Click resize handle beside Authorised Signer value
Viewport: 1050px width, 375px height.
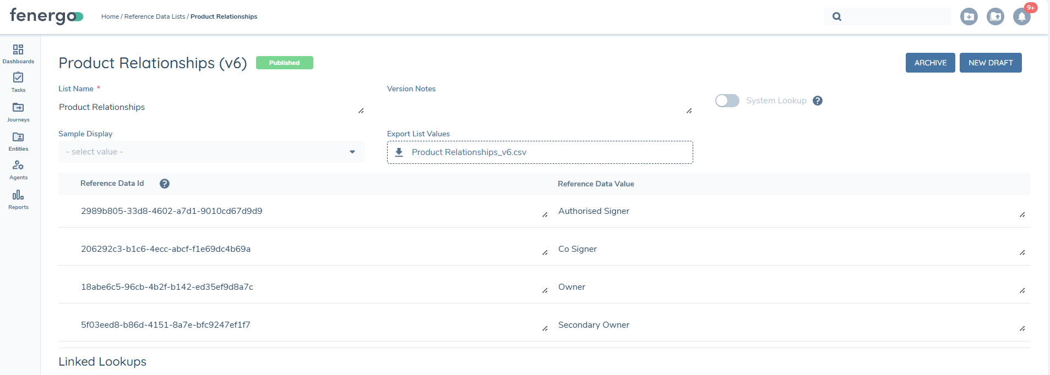pos(1022,215)
